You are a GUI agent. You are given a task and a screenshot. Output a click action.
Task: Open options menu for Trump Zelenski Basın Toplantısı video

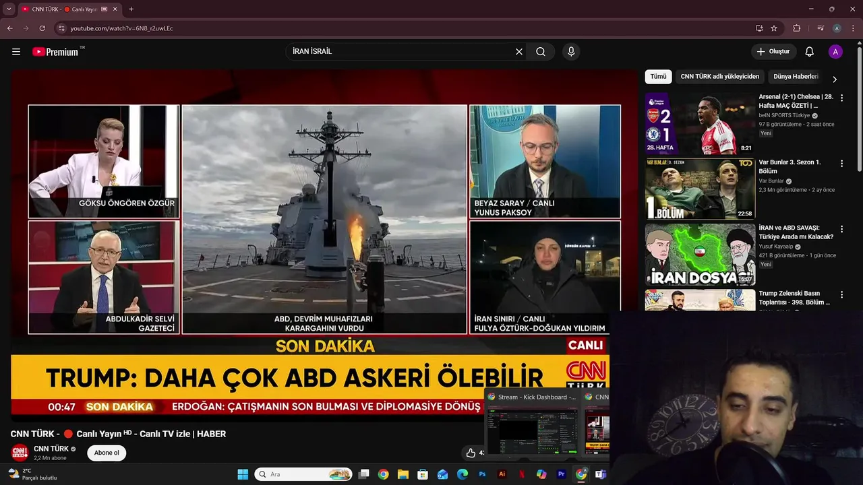(x=841, y=294)
